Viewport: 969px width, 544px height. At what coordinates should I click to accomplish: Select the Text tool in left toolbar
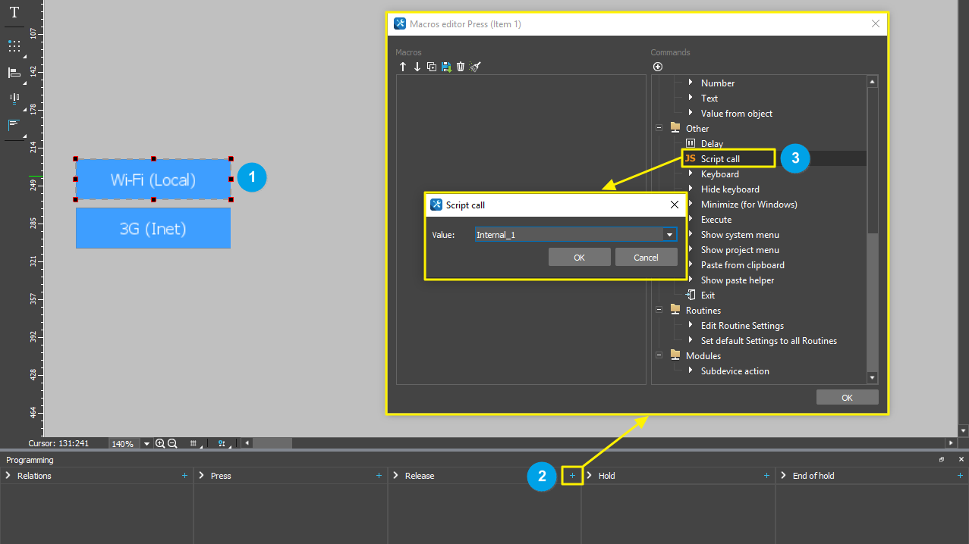(x=14, y=12)
